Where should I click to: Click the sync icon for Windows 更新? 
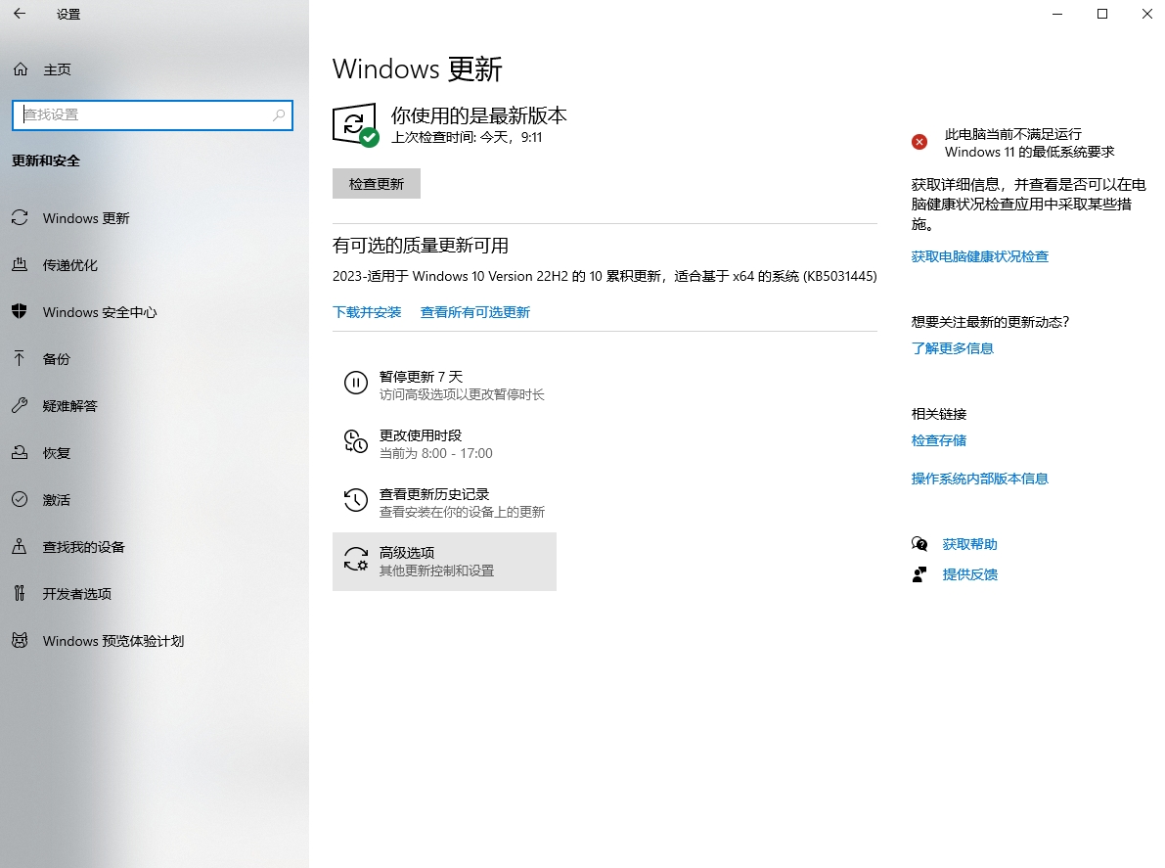21,218
